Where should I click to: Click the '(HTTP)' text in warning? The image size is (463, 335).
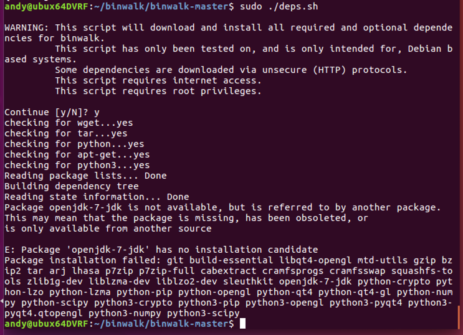coord(329,70)
